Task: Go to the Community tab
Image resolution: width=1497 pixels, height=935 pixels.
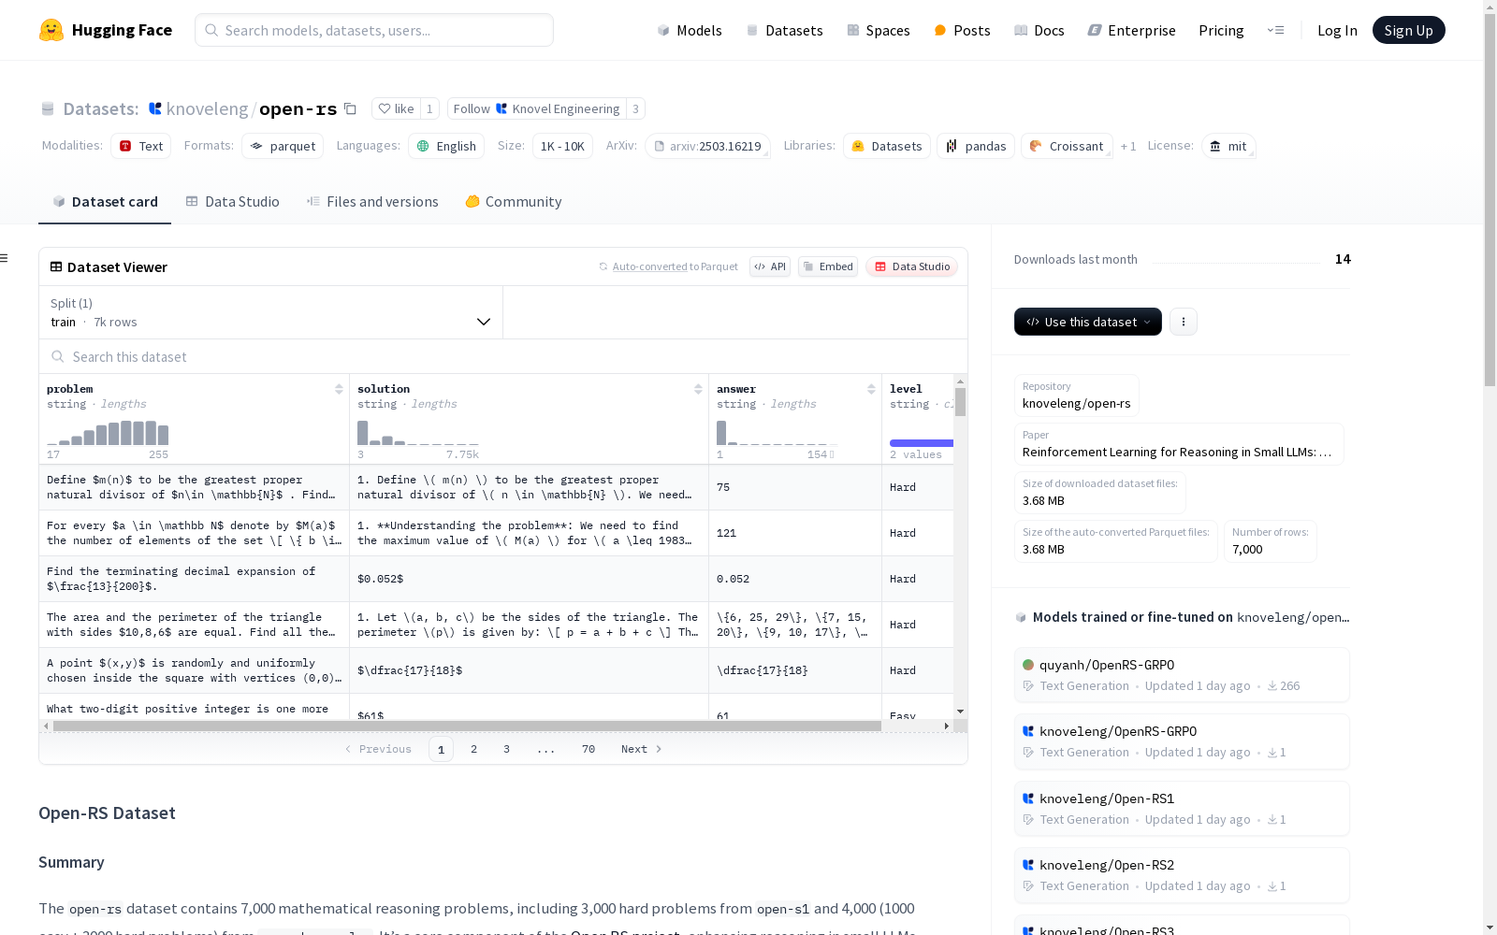Action: point(514,202)
